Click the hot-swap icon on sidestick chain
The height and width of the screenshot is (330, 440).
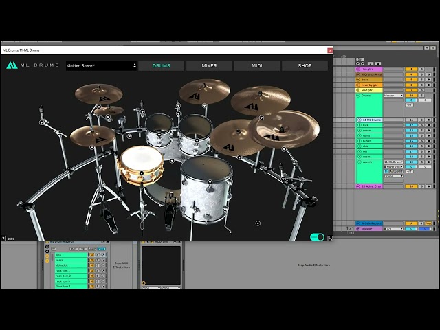[x=102, y=265]
